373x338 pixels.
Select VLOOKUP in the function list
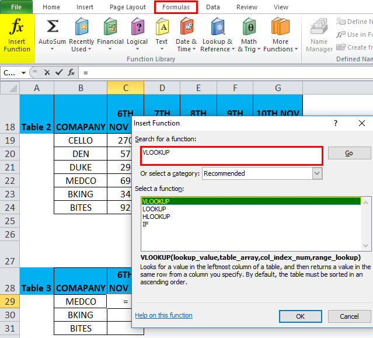click(251, 201)
